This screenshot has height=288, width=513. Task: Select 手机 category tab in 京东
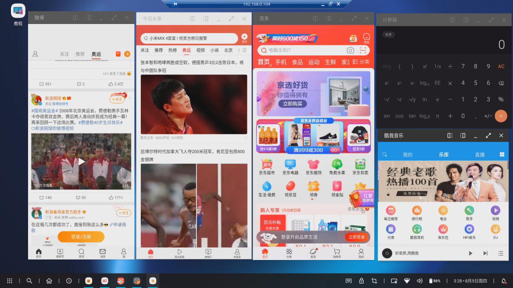pyautogui.click(x=281, y=62)
